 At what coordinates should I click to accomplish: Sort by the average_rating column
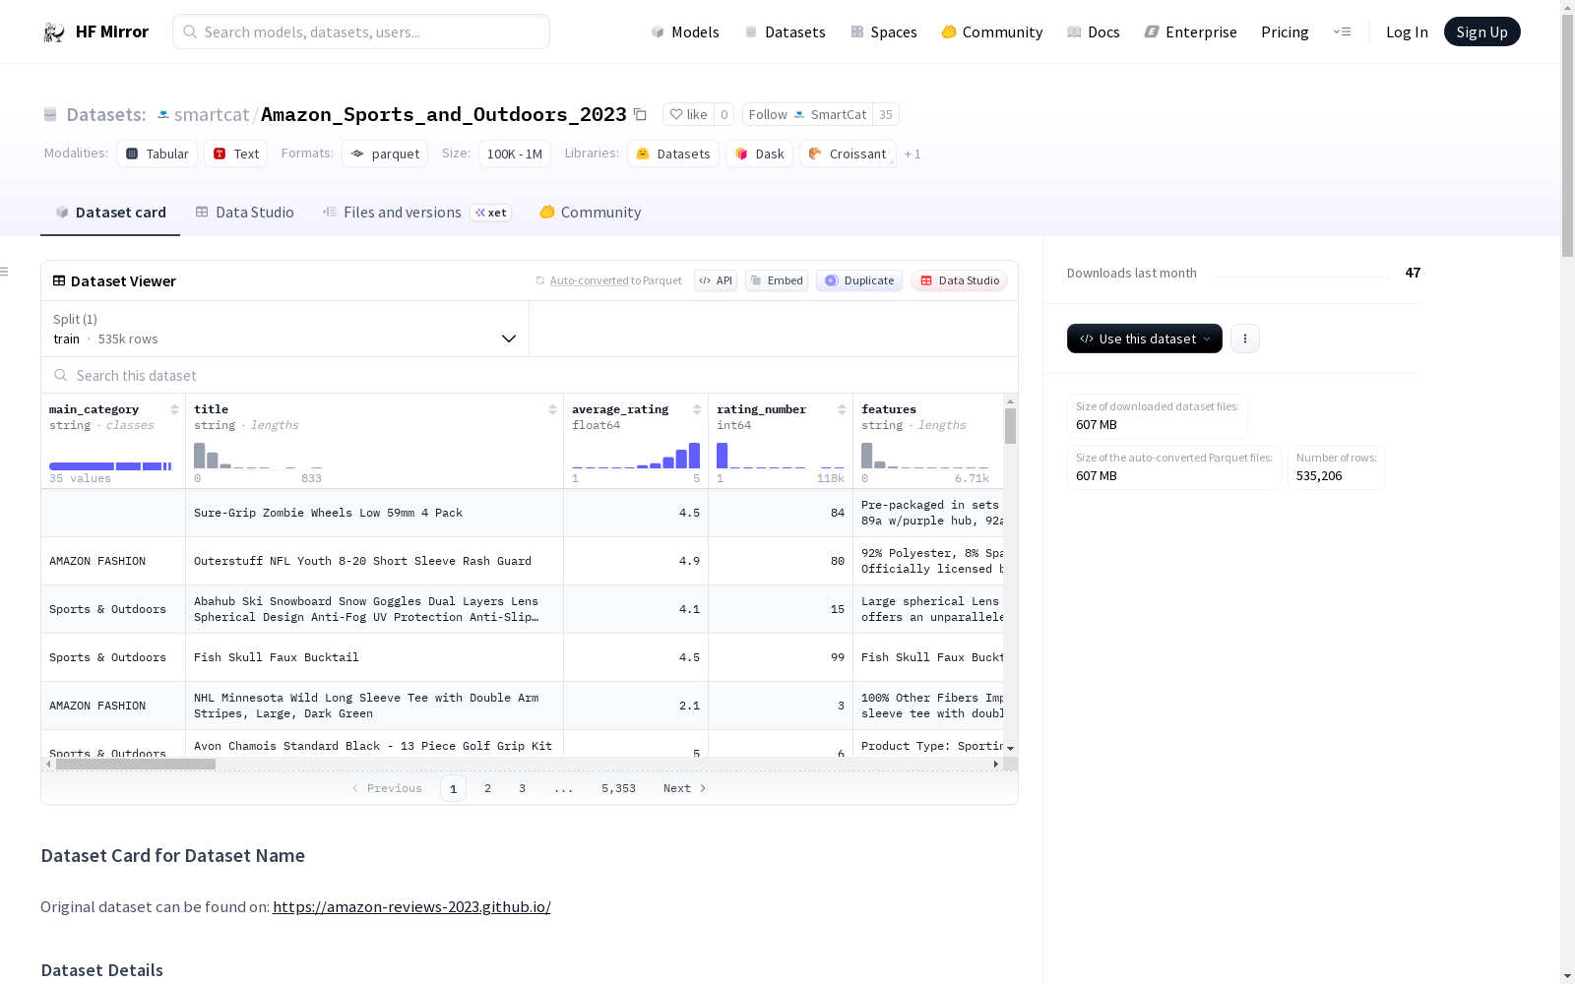pyautogui.click(x=697, y=409)
